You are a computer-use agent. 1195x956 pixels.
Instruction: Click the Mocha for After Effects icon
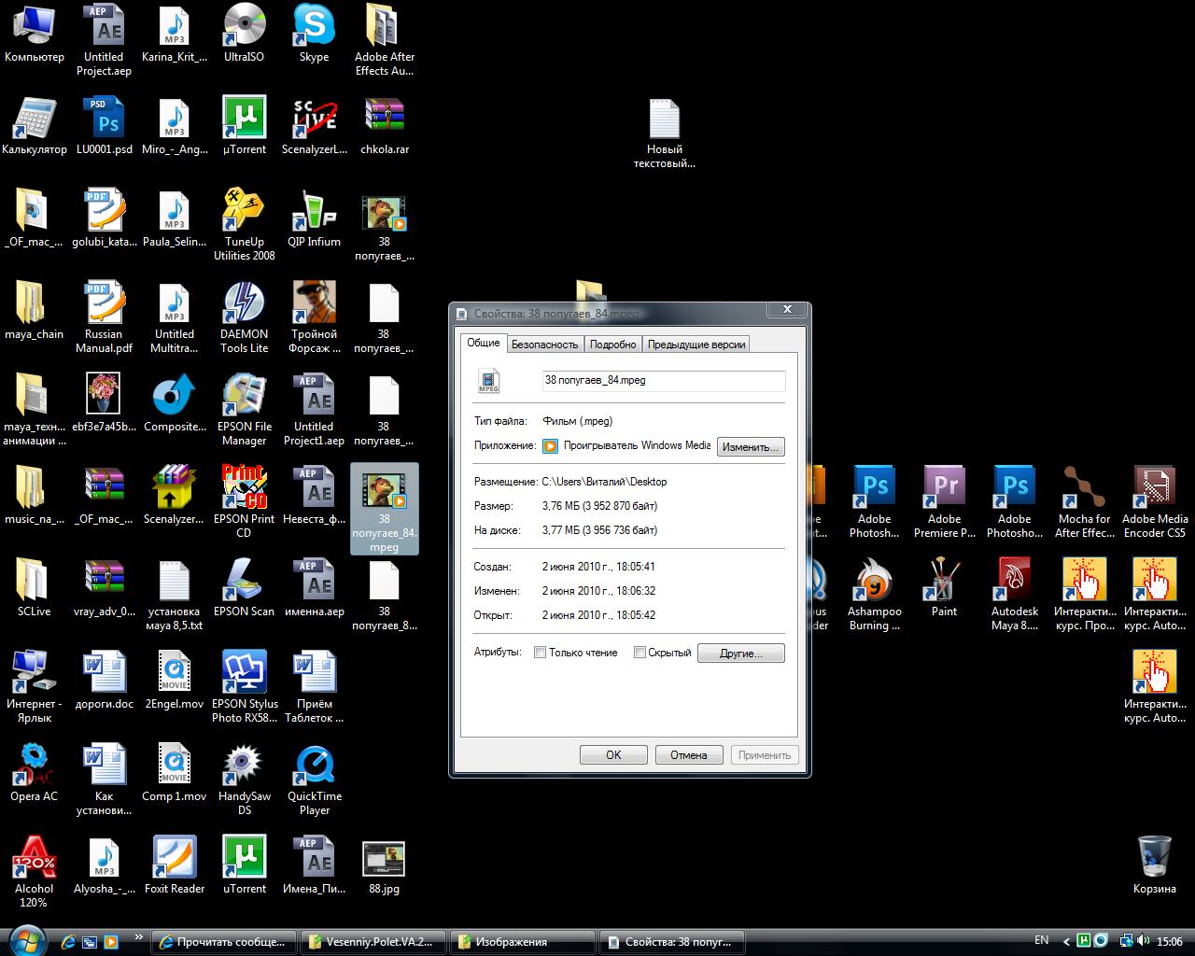pyautogui.click(x=1084, y=501)
